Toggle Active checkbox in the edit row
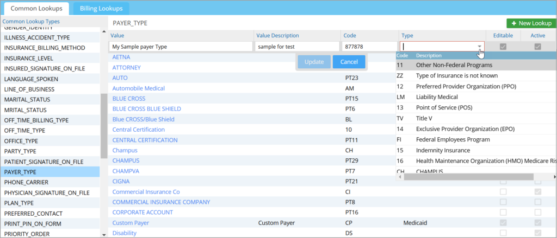Screen dimensions: 557x238 [537, 47]
